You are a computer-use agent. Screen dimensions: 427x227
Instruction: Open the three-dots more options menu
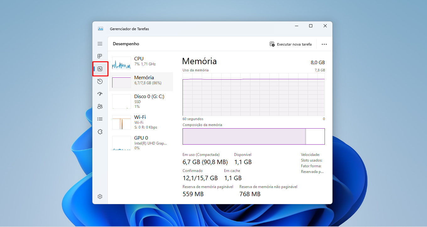324,44
